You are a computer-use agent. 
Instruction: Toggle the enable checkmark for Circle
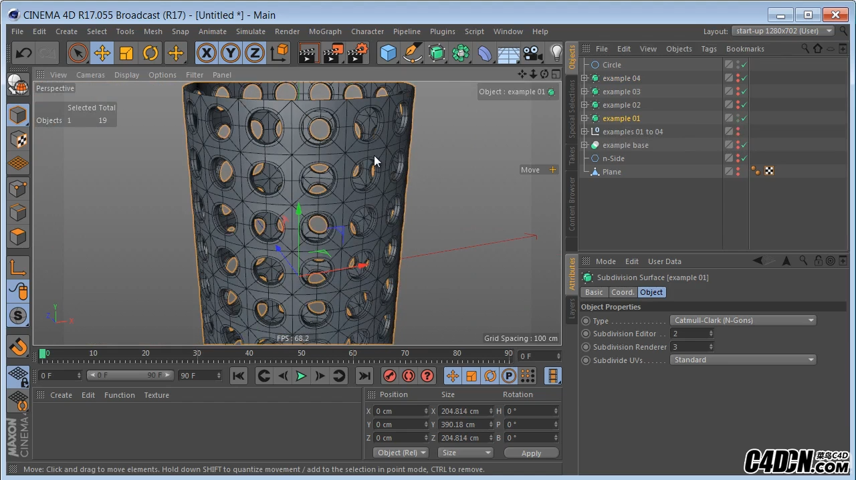(744, 65)
